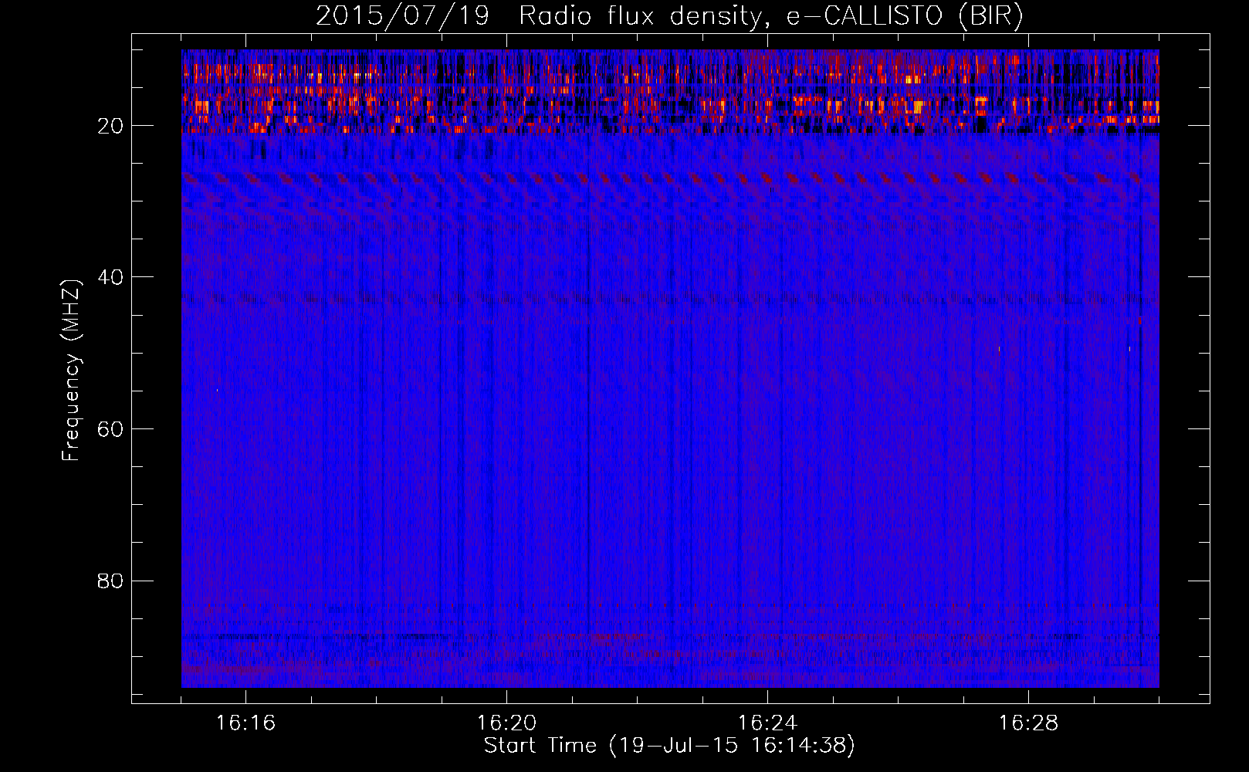The width and height of the screenshot is (1249, 772).
Task: Click the Frequency (MHZ) axis label
Action: click(x=71, y=371)
